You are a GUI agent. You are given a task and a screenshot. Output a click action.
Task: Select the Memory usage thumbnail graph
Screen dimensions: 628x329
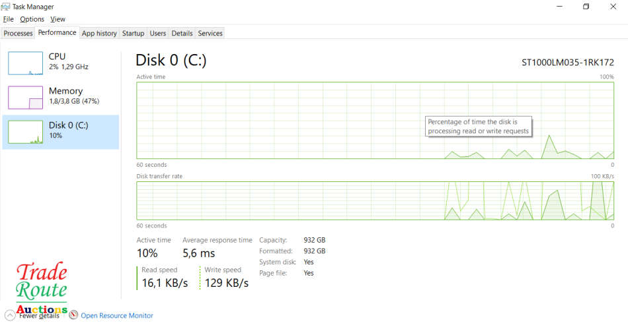(x=25, y=97)
